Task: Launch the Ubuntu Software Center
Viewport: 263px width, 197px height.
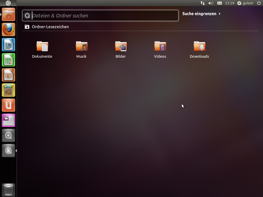Action: point(8,90)
